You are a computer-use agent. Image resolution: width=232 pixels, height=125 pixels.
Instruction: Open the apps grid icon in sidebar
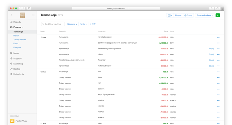click(33, 15)
